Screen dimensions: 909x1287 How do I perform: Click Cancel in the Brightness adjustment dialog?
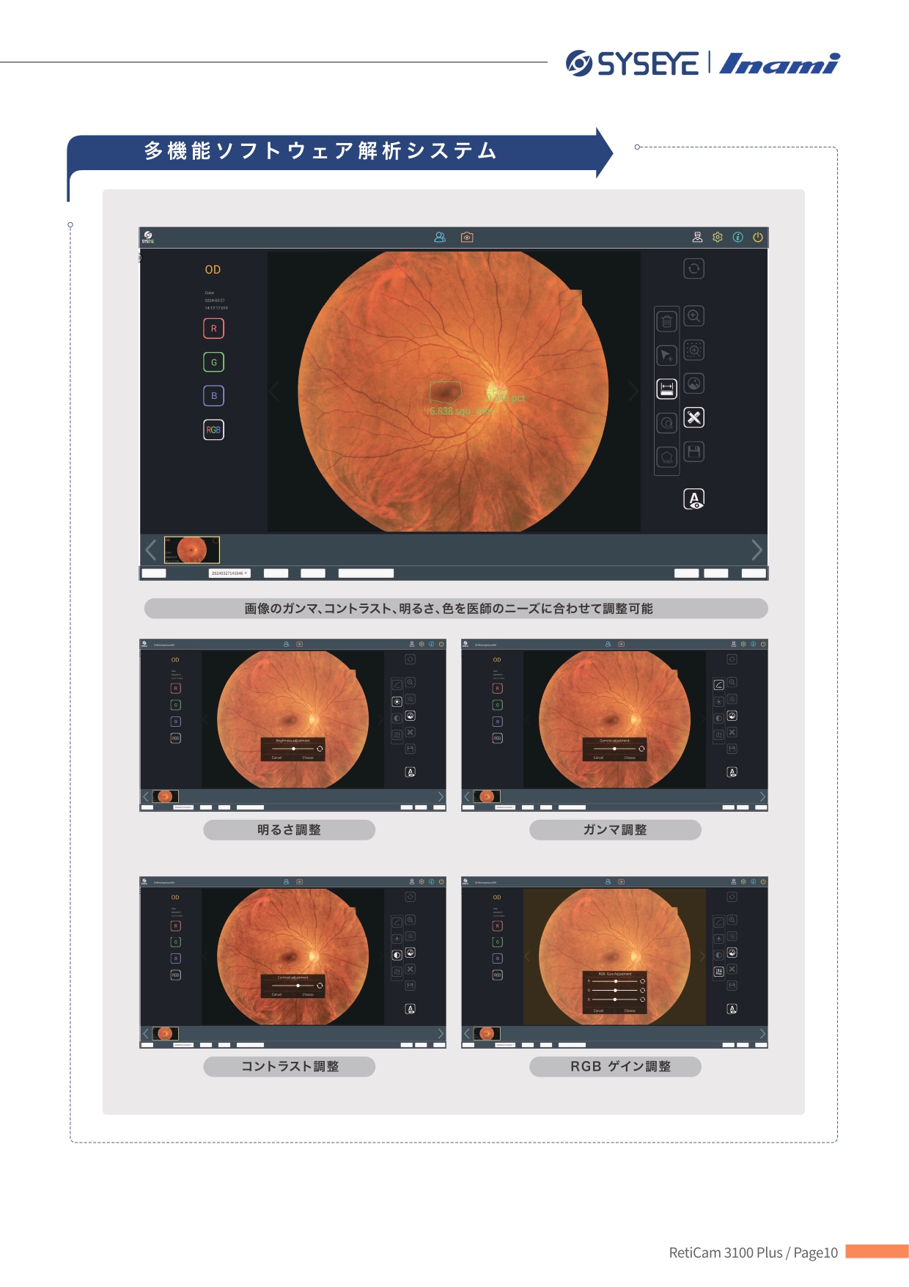click(276, 758)
